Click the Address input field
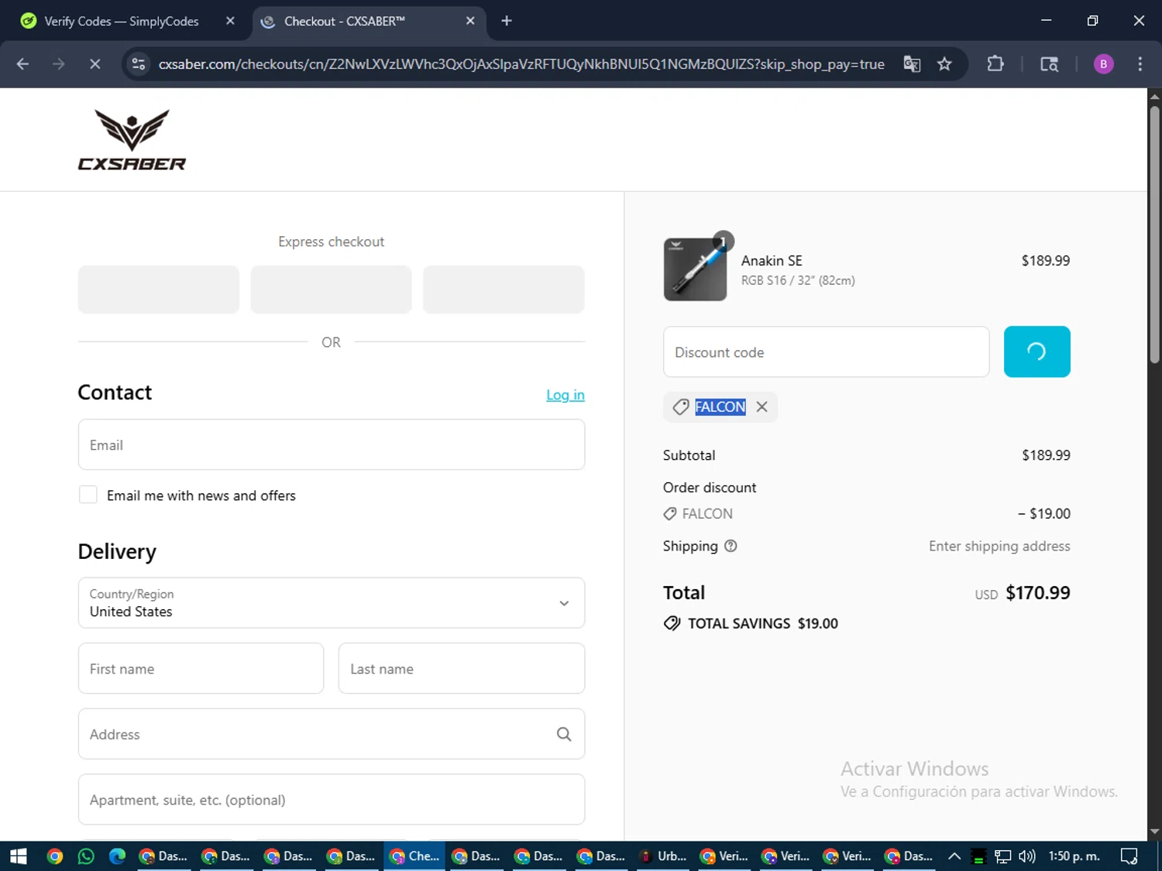The width and height of the screenshot is (1162, 871). tap(332, 734)
